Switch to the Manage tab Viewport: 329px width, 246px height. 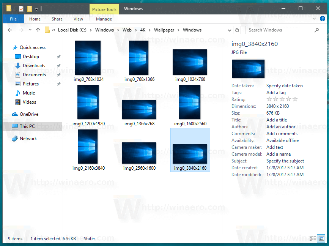(x=104, y=19)
